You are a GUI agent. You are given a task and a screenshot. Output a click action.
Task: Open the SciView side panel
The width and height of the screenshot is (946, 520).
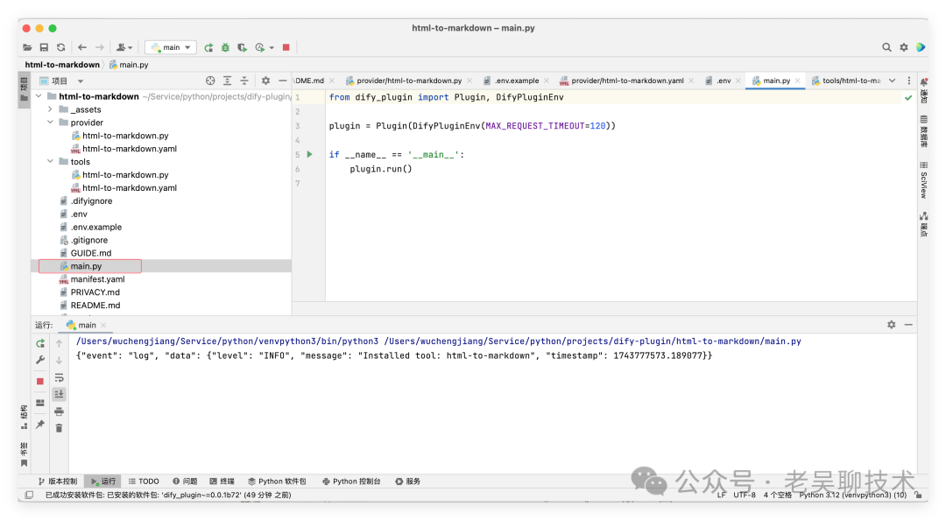(x=924, y=179)
